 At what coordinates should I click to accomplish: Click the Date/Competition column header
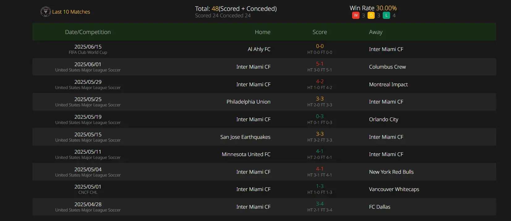click(x=88, y=32)
